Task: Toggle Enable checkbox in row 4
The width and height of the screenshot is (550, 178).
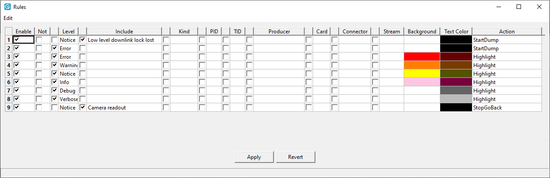Action: [x=17, y=65]
